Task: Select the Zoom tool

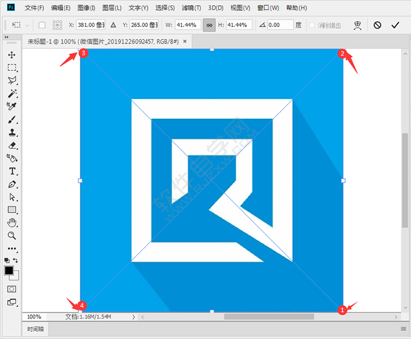Action: [12, 236]
